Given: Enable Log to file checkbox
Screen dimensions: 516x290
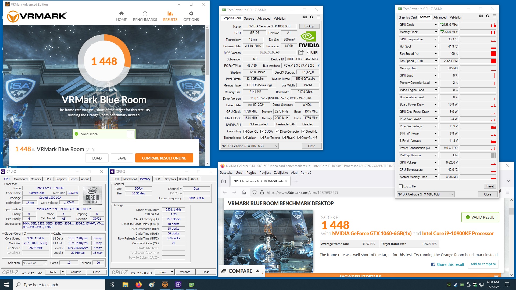Looking at the screenshot, I should point(401,186).
